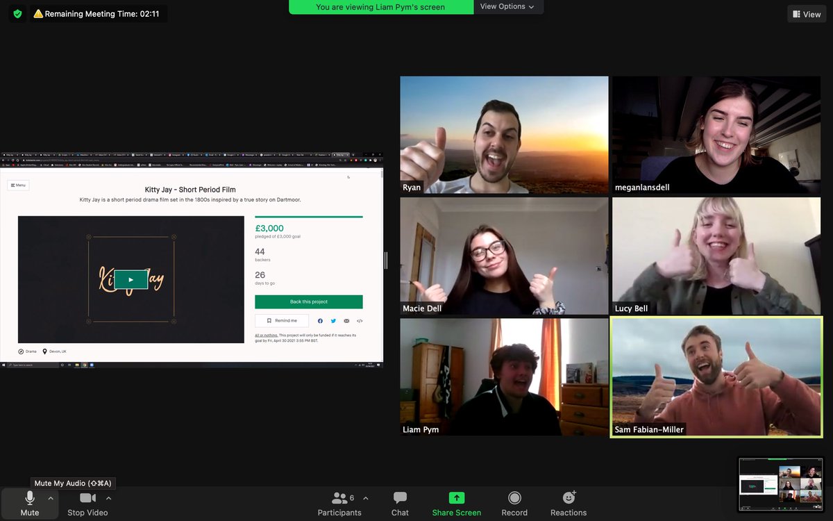Click the divider handle between shared screen and gallery
The height and width of the screenshot is (521, 833).
[386, 260]
